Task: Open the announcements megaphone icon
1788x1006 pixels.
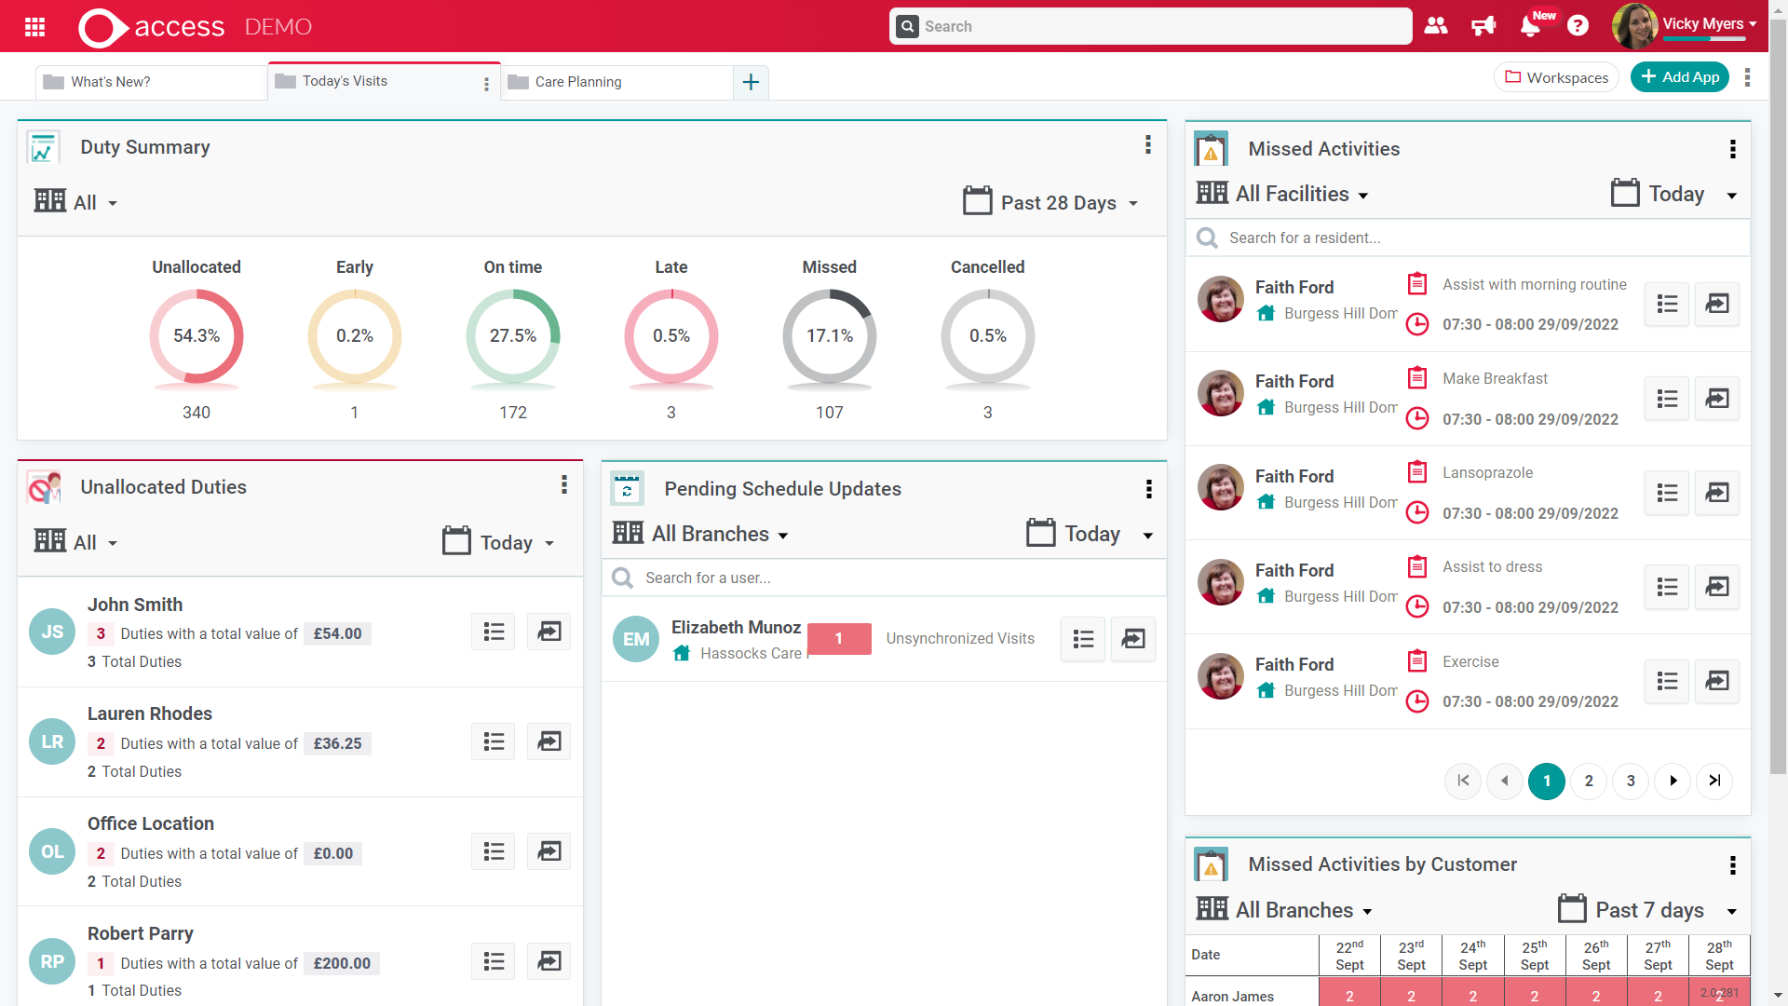Action: [x=1483, y=26]
